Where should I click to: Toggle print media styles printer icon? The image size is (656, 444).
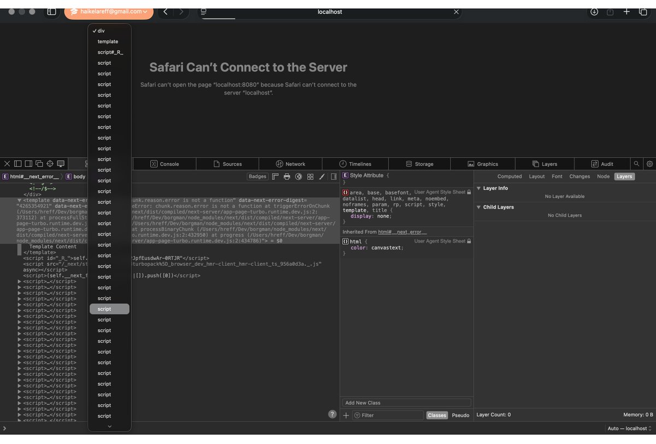[286, 176]
